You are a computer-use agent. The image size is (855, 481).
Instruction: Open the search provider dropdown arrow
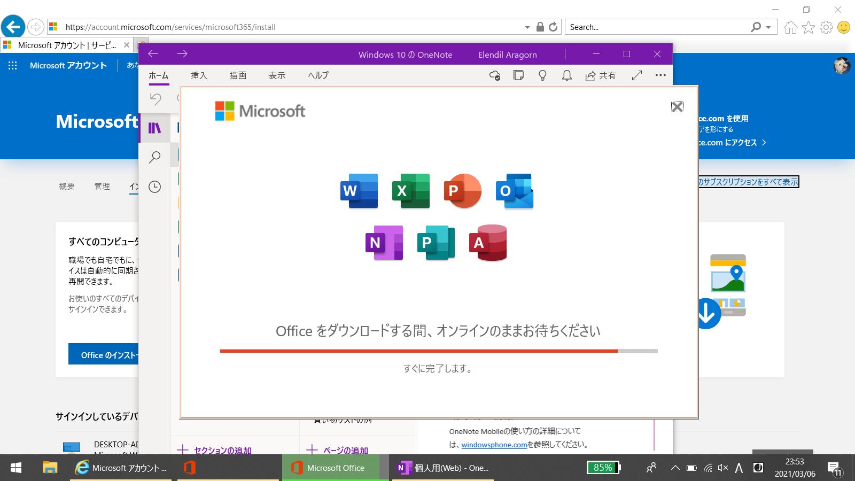point(768,27)
